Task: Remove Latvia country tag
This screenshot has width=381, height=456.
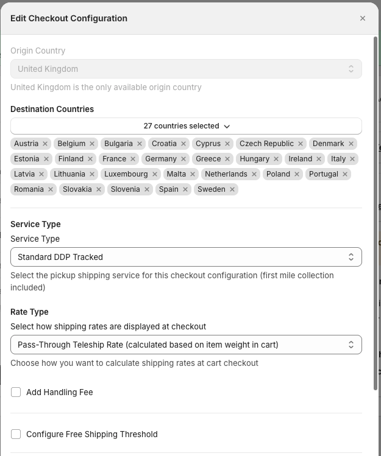Action: pos(41,174)
